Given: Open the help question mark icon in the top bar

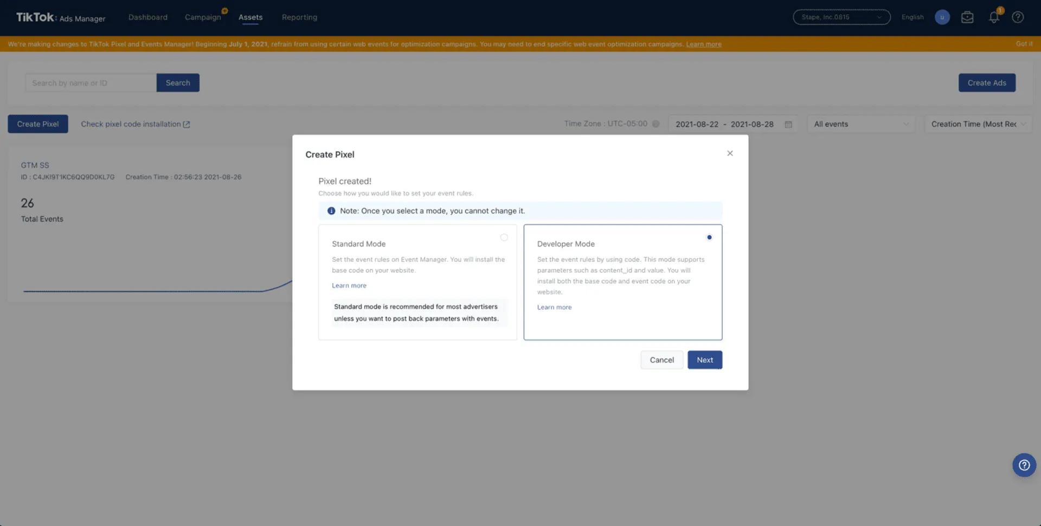Looking at the screenshot, I should coord(1018,17).
